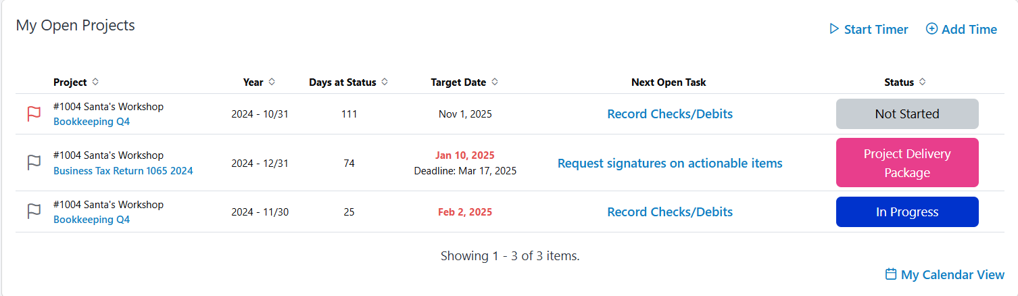
Task: Sort by Project column arrow
Action: coord(95,82)
